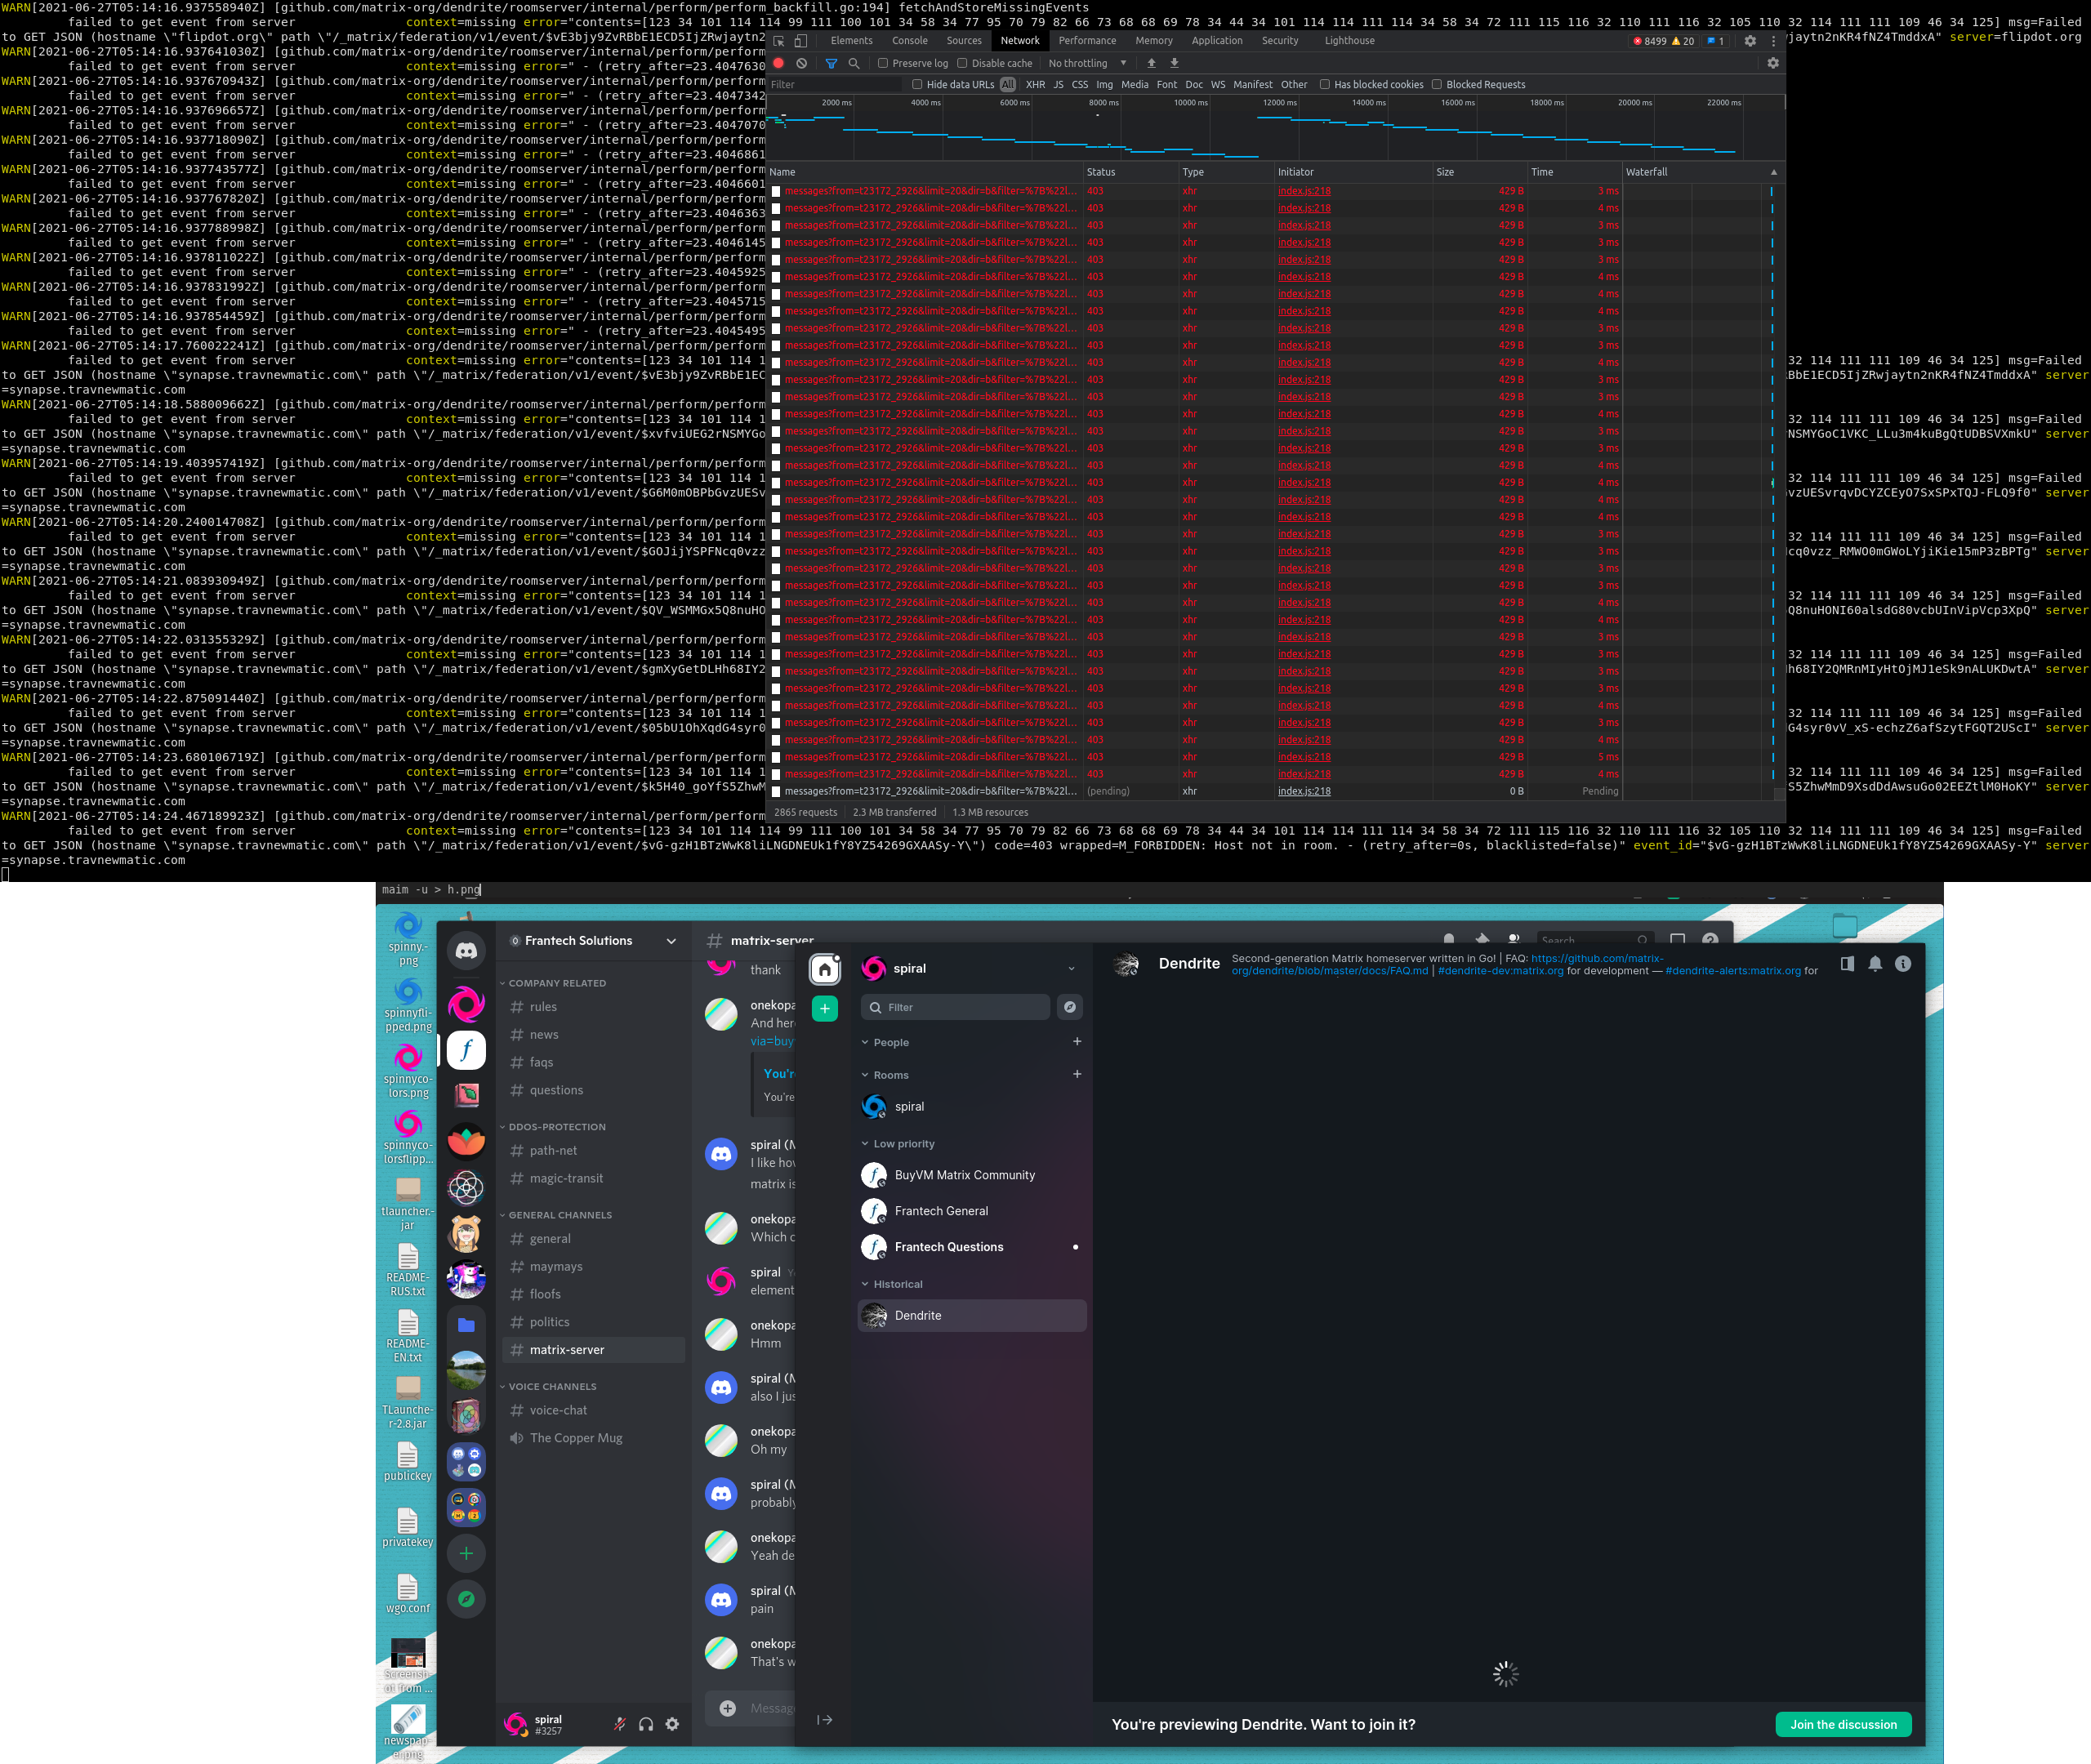Toggle the DevTools device toolbar icon
The height and width of the screenshot is (1764, 2091).
click(x=800, y=41)
